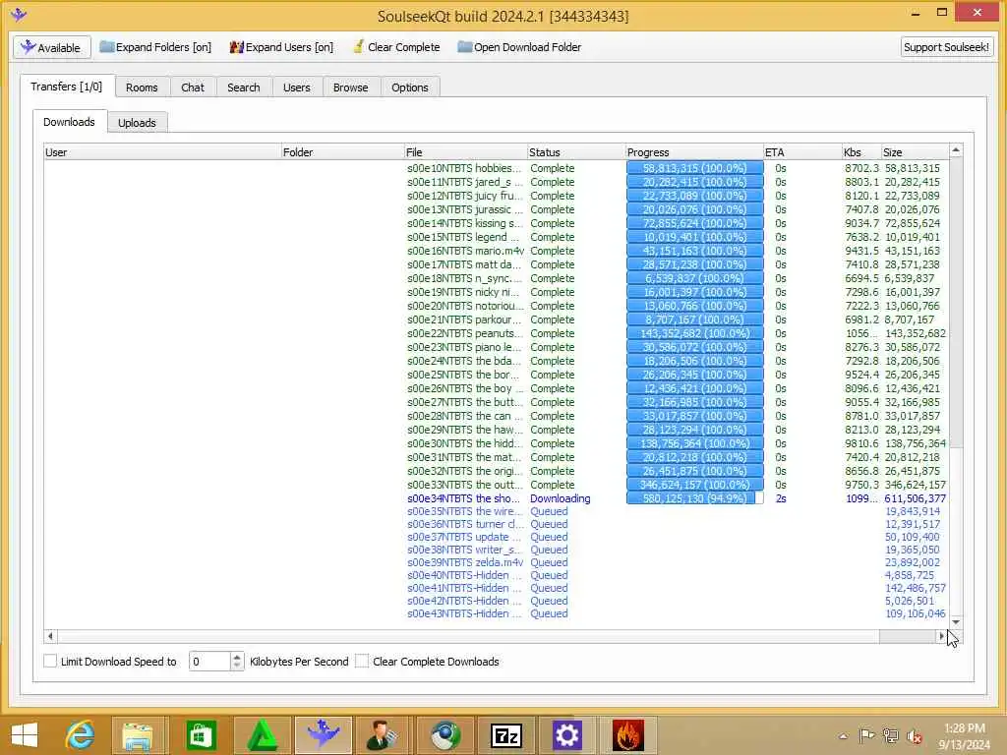Click progress bar of s00e33NTBTS download
The height and width of the screenshot is (755, 1007).
coord(695,485)
